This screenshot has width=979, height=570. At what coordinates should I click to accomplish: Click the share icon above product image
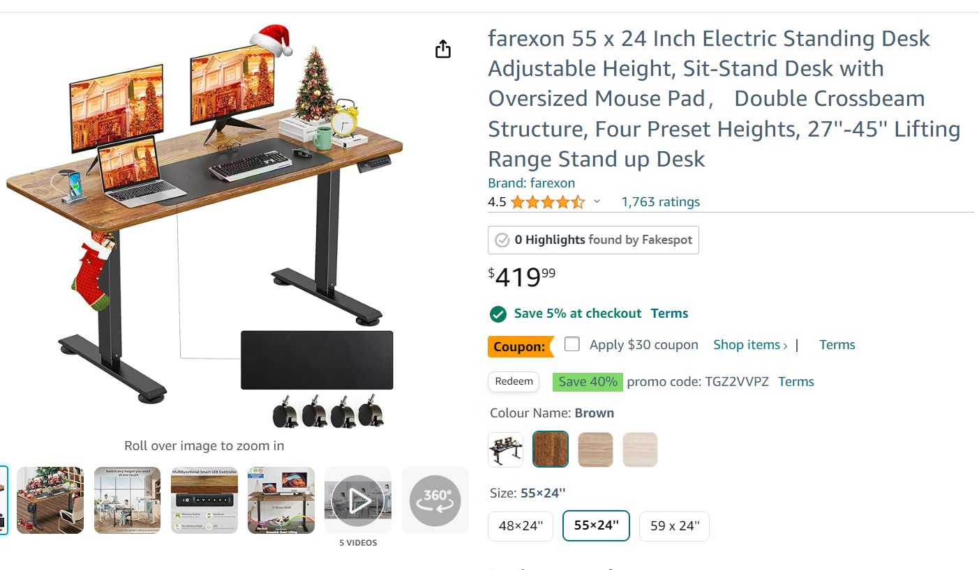443,49
